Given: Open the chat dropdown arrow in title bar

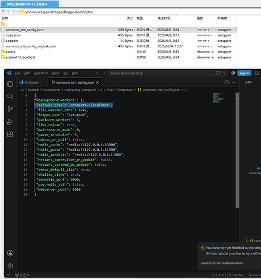Looking at the screenshot, I should 224,73.
